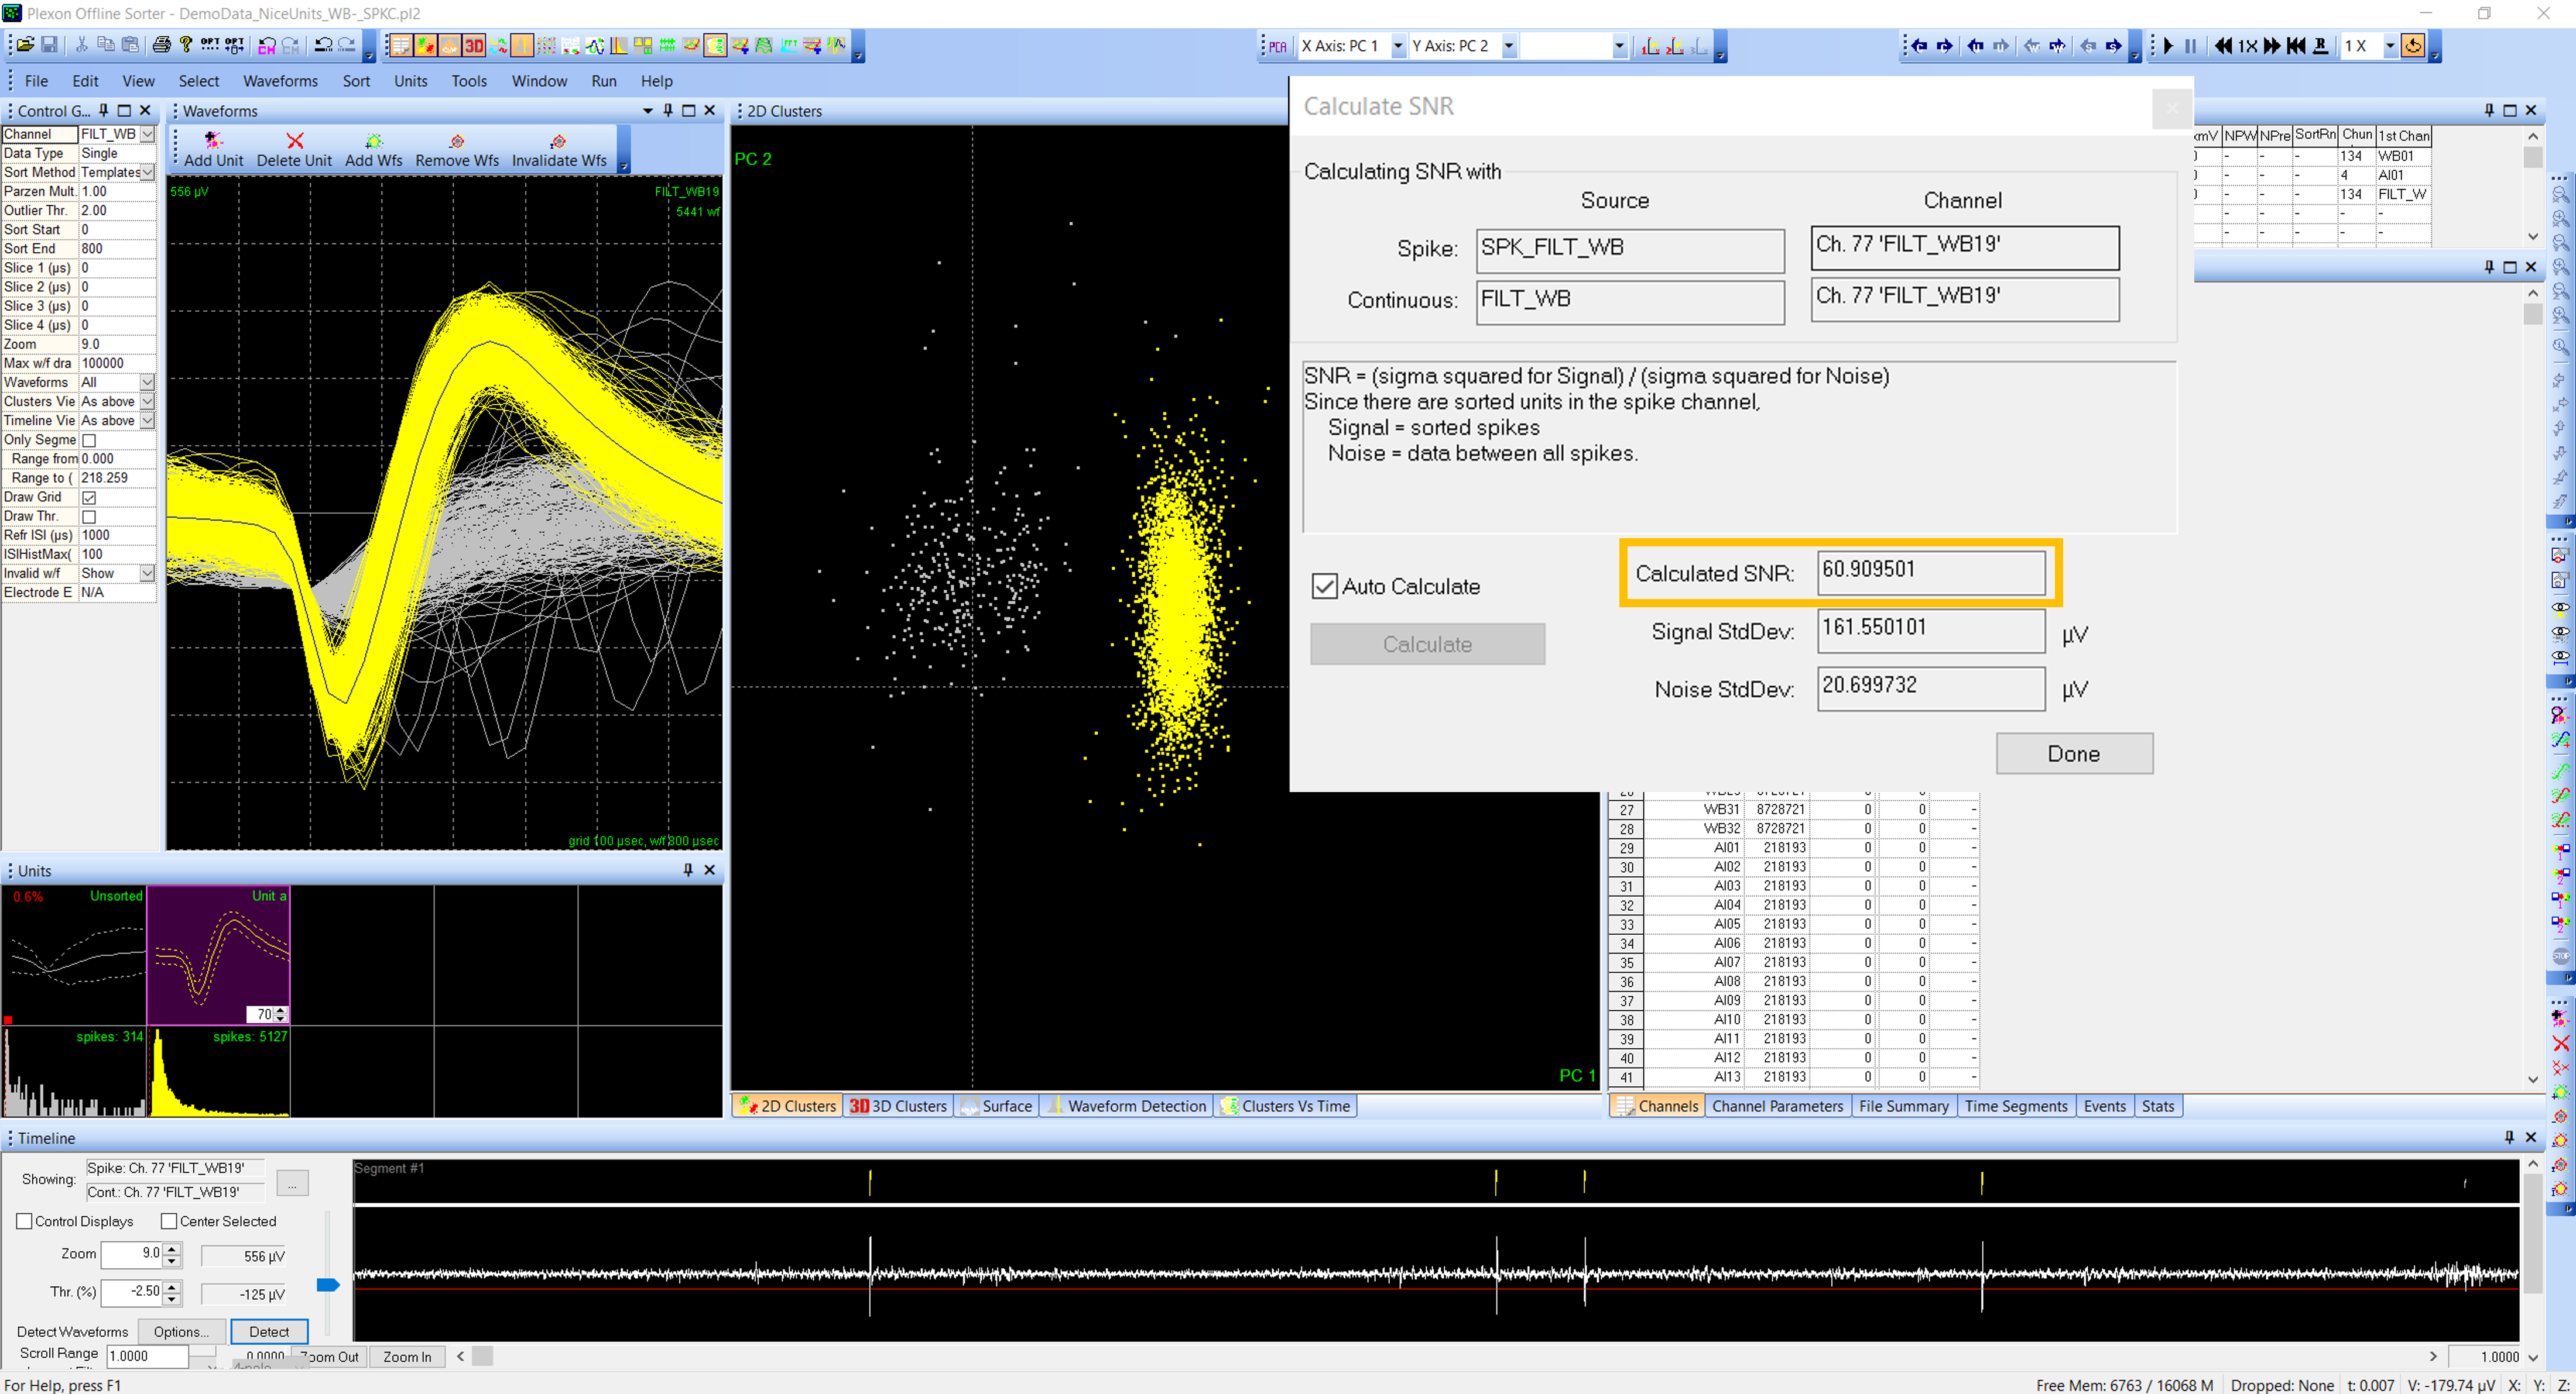
Task: Click the timeline horizontal scrollbar thumb
Action: 482,1356
